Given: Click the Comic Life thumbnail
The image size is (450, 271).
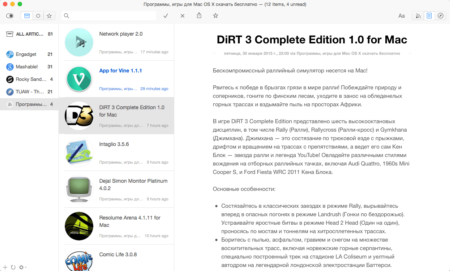Looking at the screenshot, I should coord(79,260).
